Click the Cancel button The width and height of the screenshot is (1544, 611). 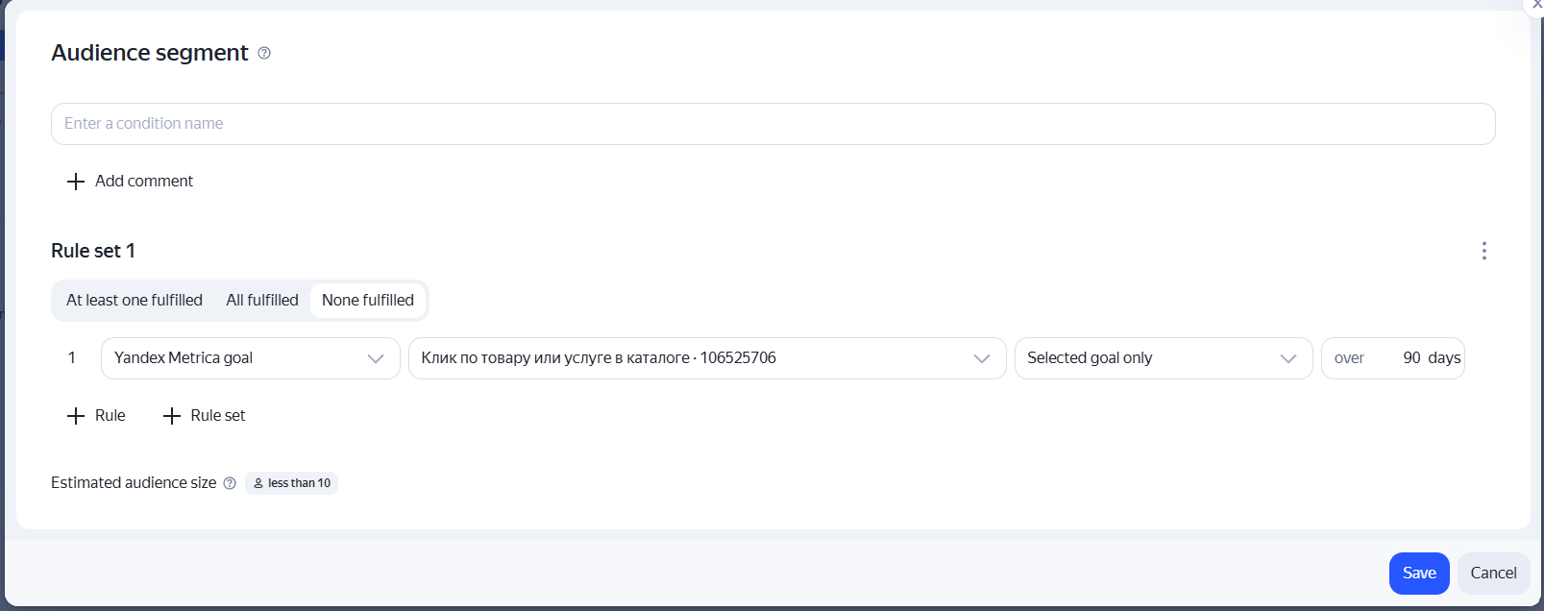[x=1493, y=574]
